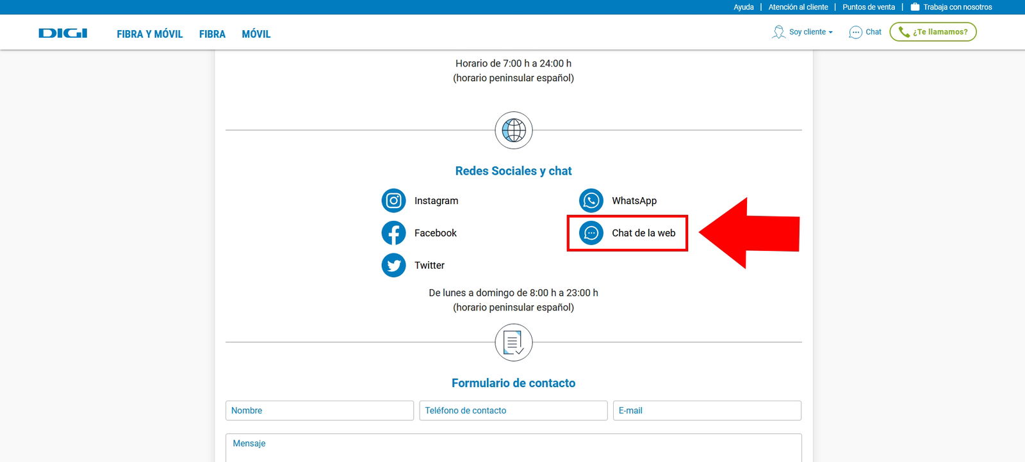
Task: Open the MÓVIL menu
Action: point(256,34)
